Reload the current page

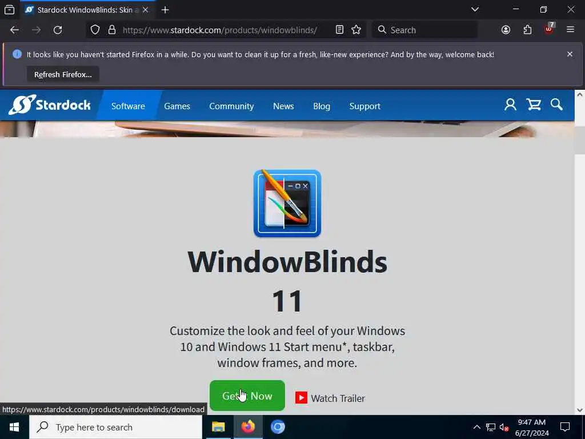click(x=58, y=30)
